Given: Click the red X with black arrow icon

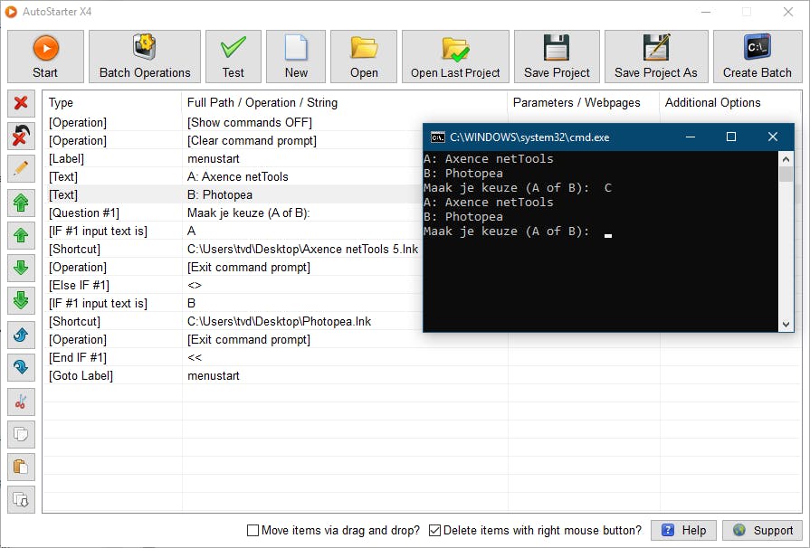Looking at the screenshot, I should [x=21, y=137].
